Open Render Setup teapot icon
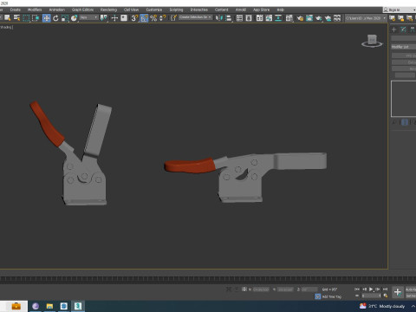This screenshot has height=312, width=416. coord(300,18)
